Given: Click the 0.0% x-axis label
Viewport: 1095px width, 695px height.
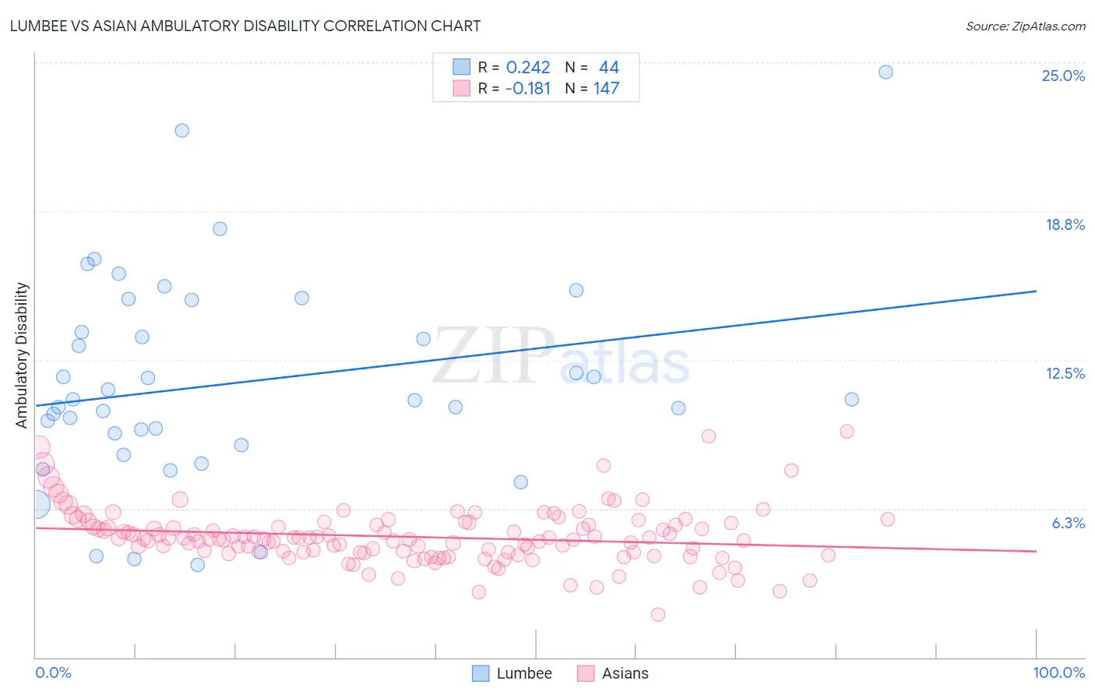Looking at the screenshot, I should pos(53,672).
